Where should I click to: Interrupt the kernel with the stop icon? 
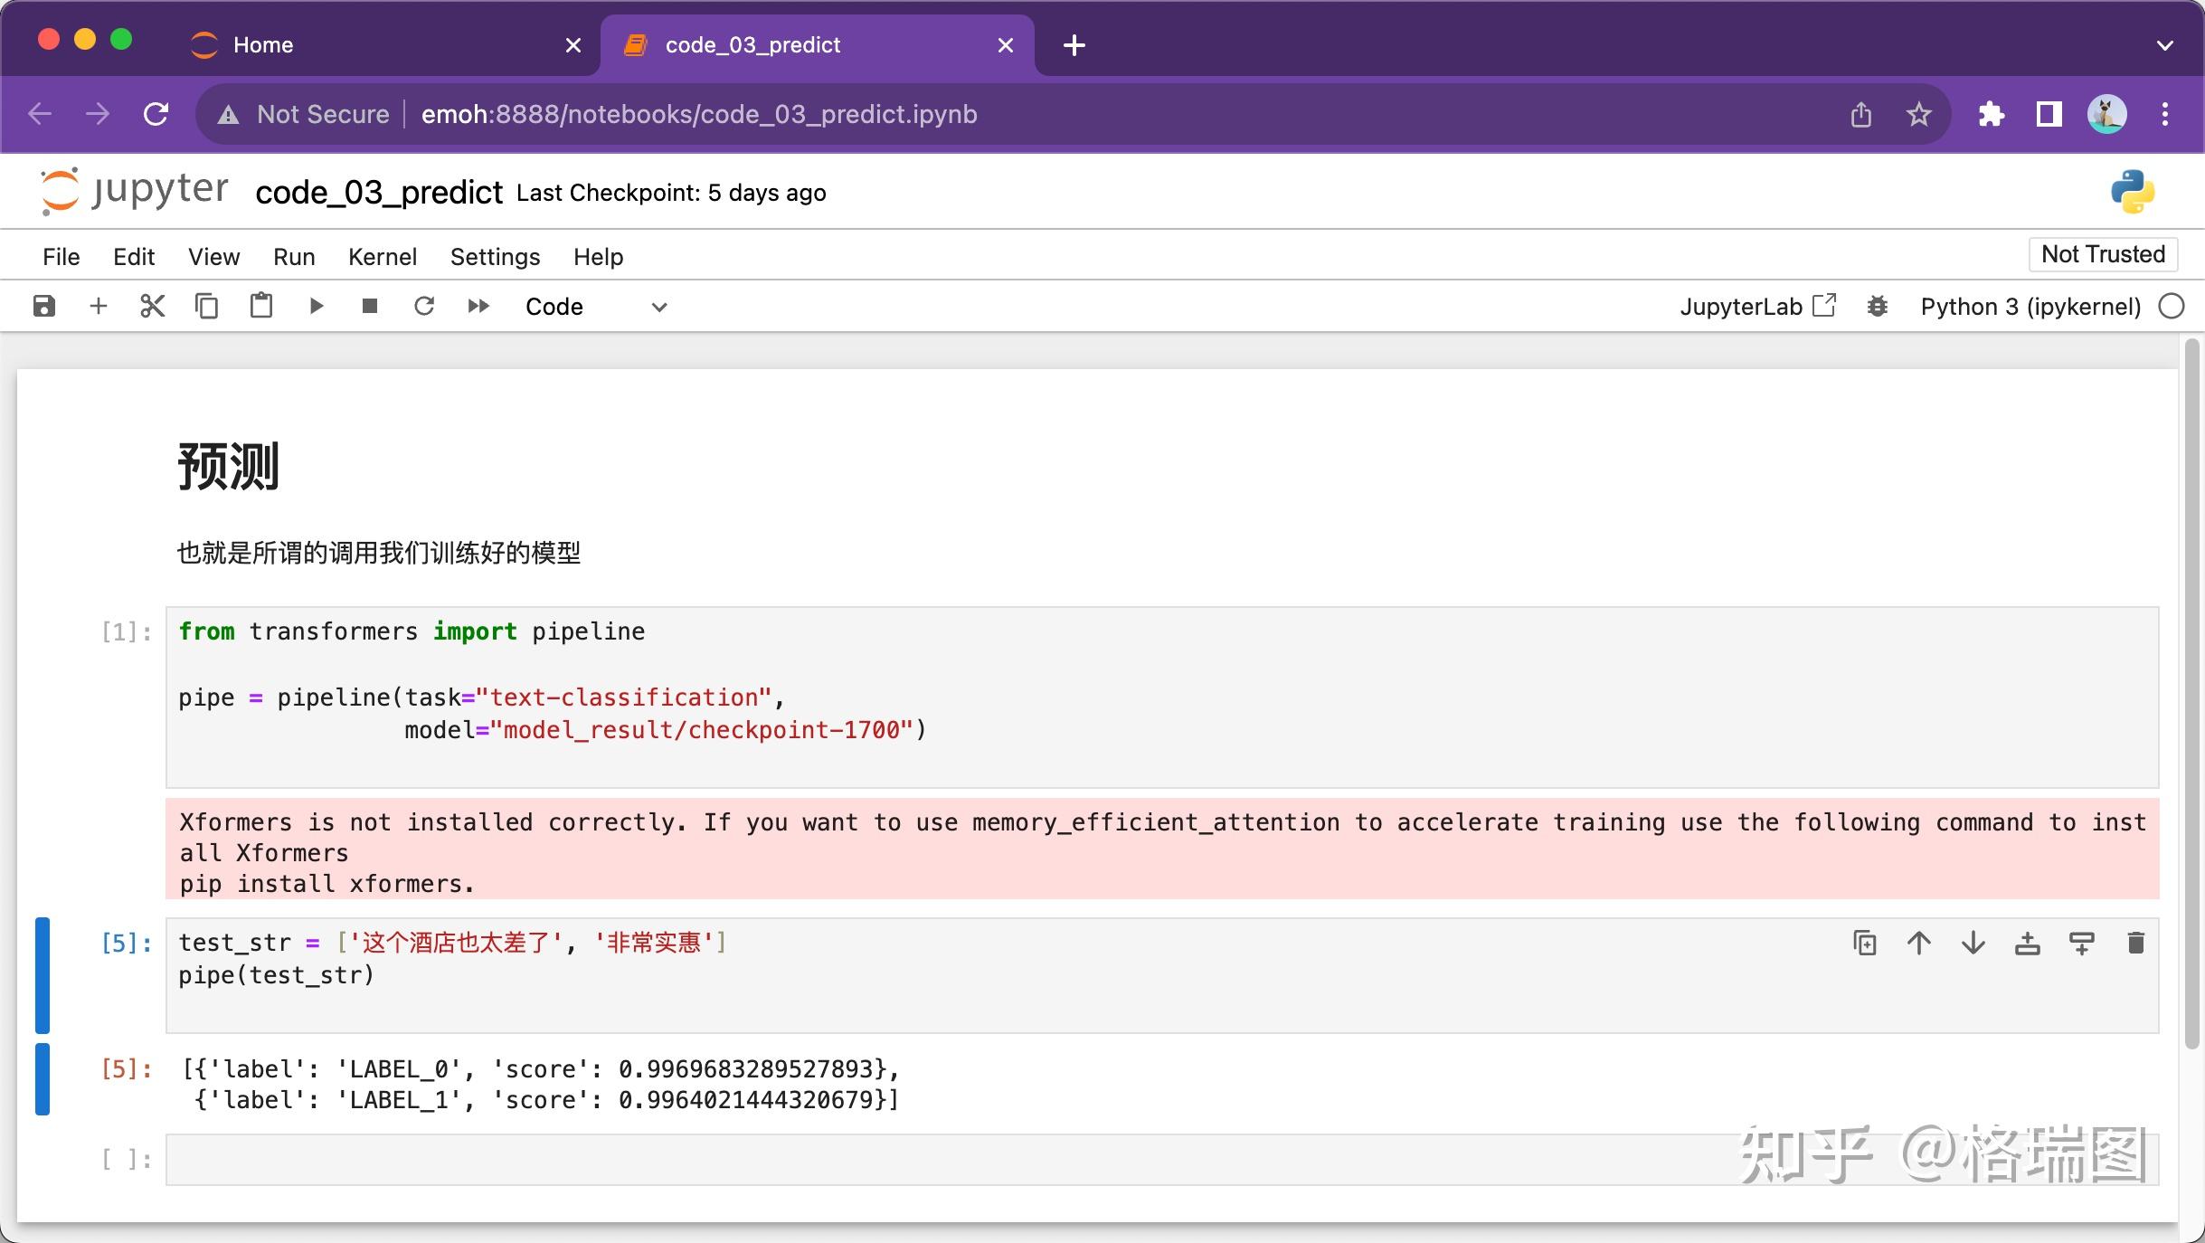370,307
